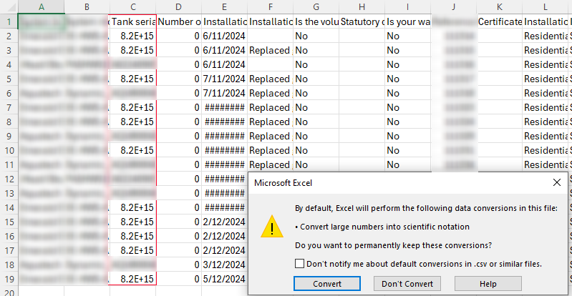
Task: Click the yellow warning icon in dialog
Action: 272,227
